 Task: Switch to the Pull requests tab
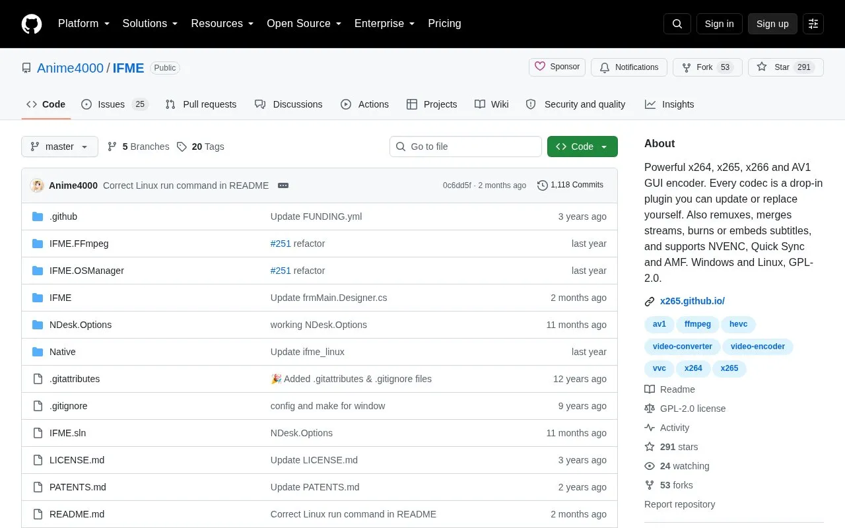point(201,104)
